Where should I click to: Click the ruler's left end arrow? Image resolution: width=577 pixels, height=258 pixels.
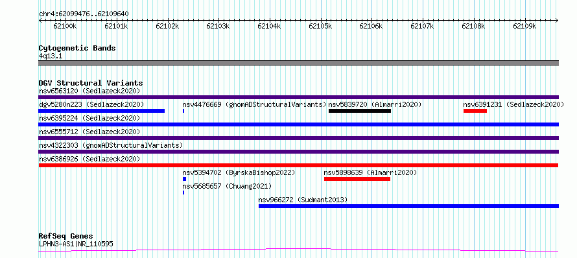point(40,20)
